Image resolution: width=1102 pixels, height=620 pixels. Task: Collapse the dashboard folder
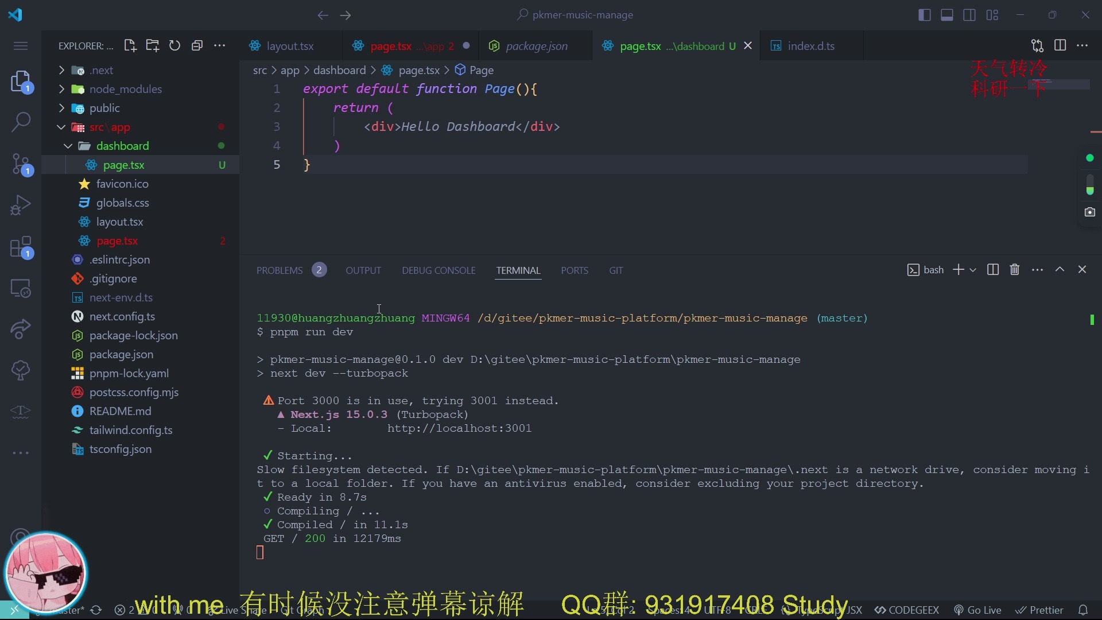coord(68,146)
